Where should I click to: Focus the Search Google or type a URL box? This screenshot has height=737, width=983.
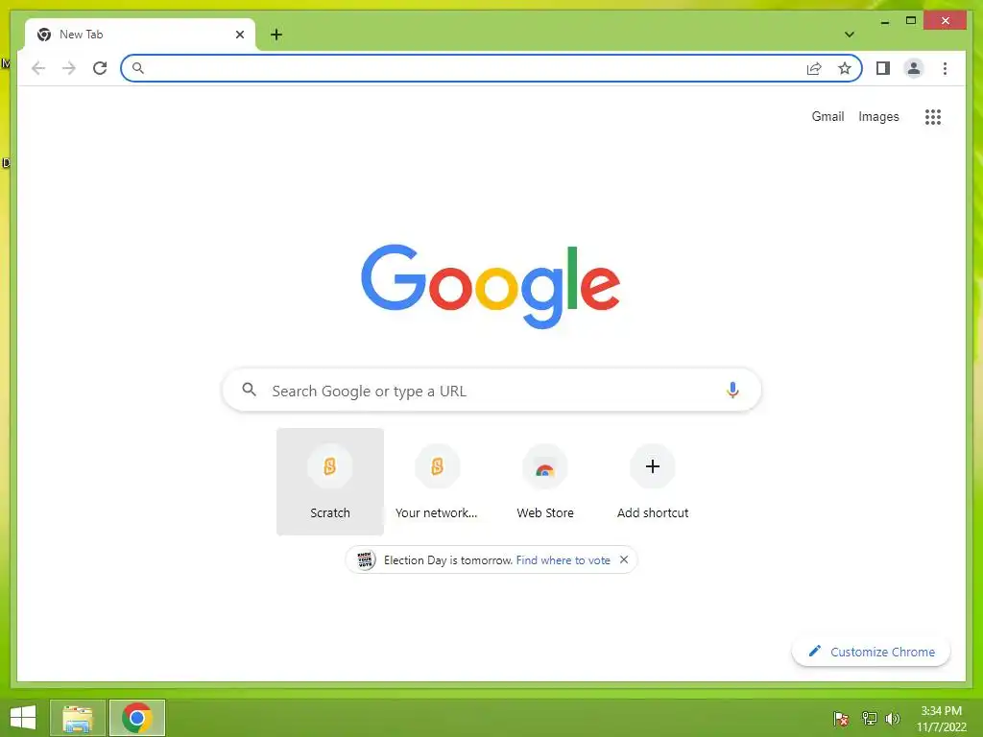(491, 390)
